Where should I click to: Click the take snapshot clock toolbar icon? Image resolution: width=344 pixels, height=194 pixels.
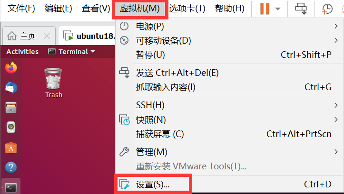327,9
